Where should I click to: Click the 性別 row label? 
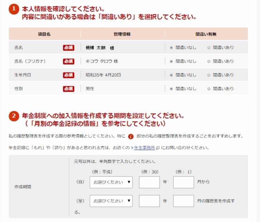19,89
